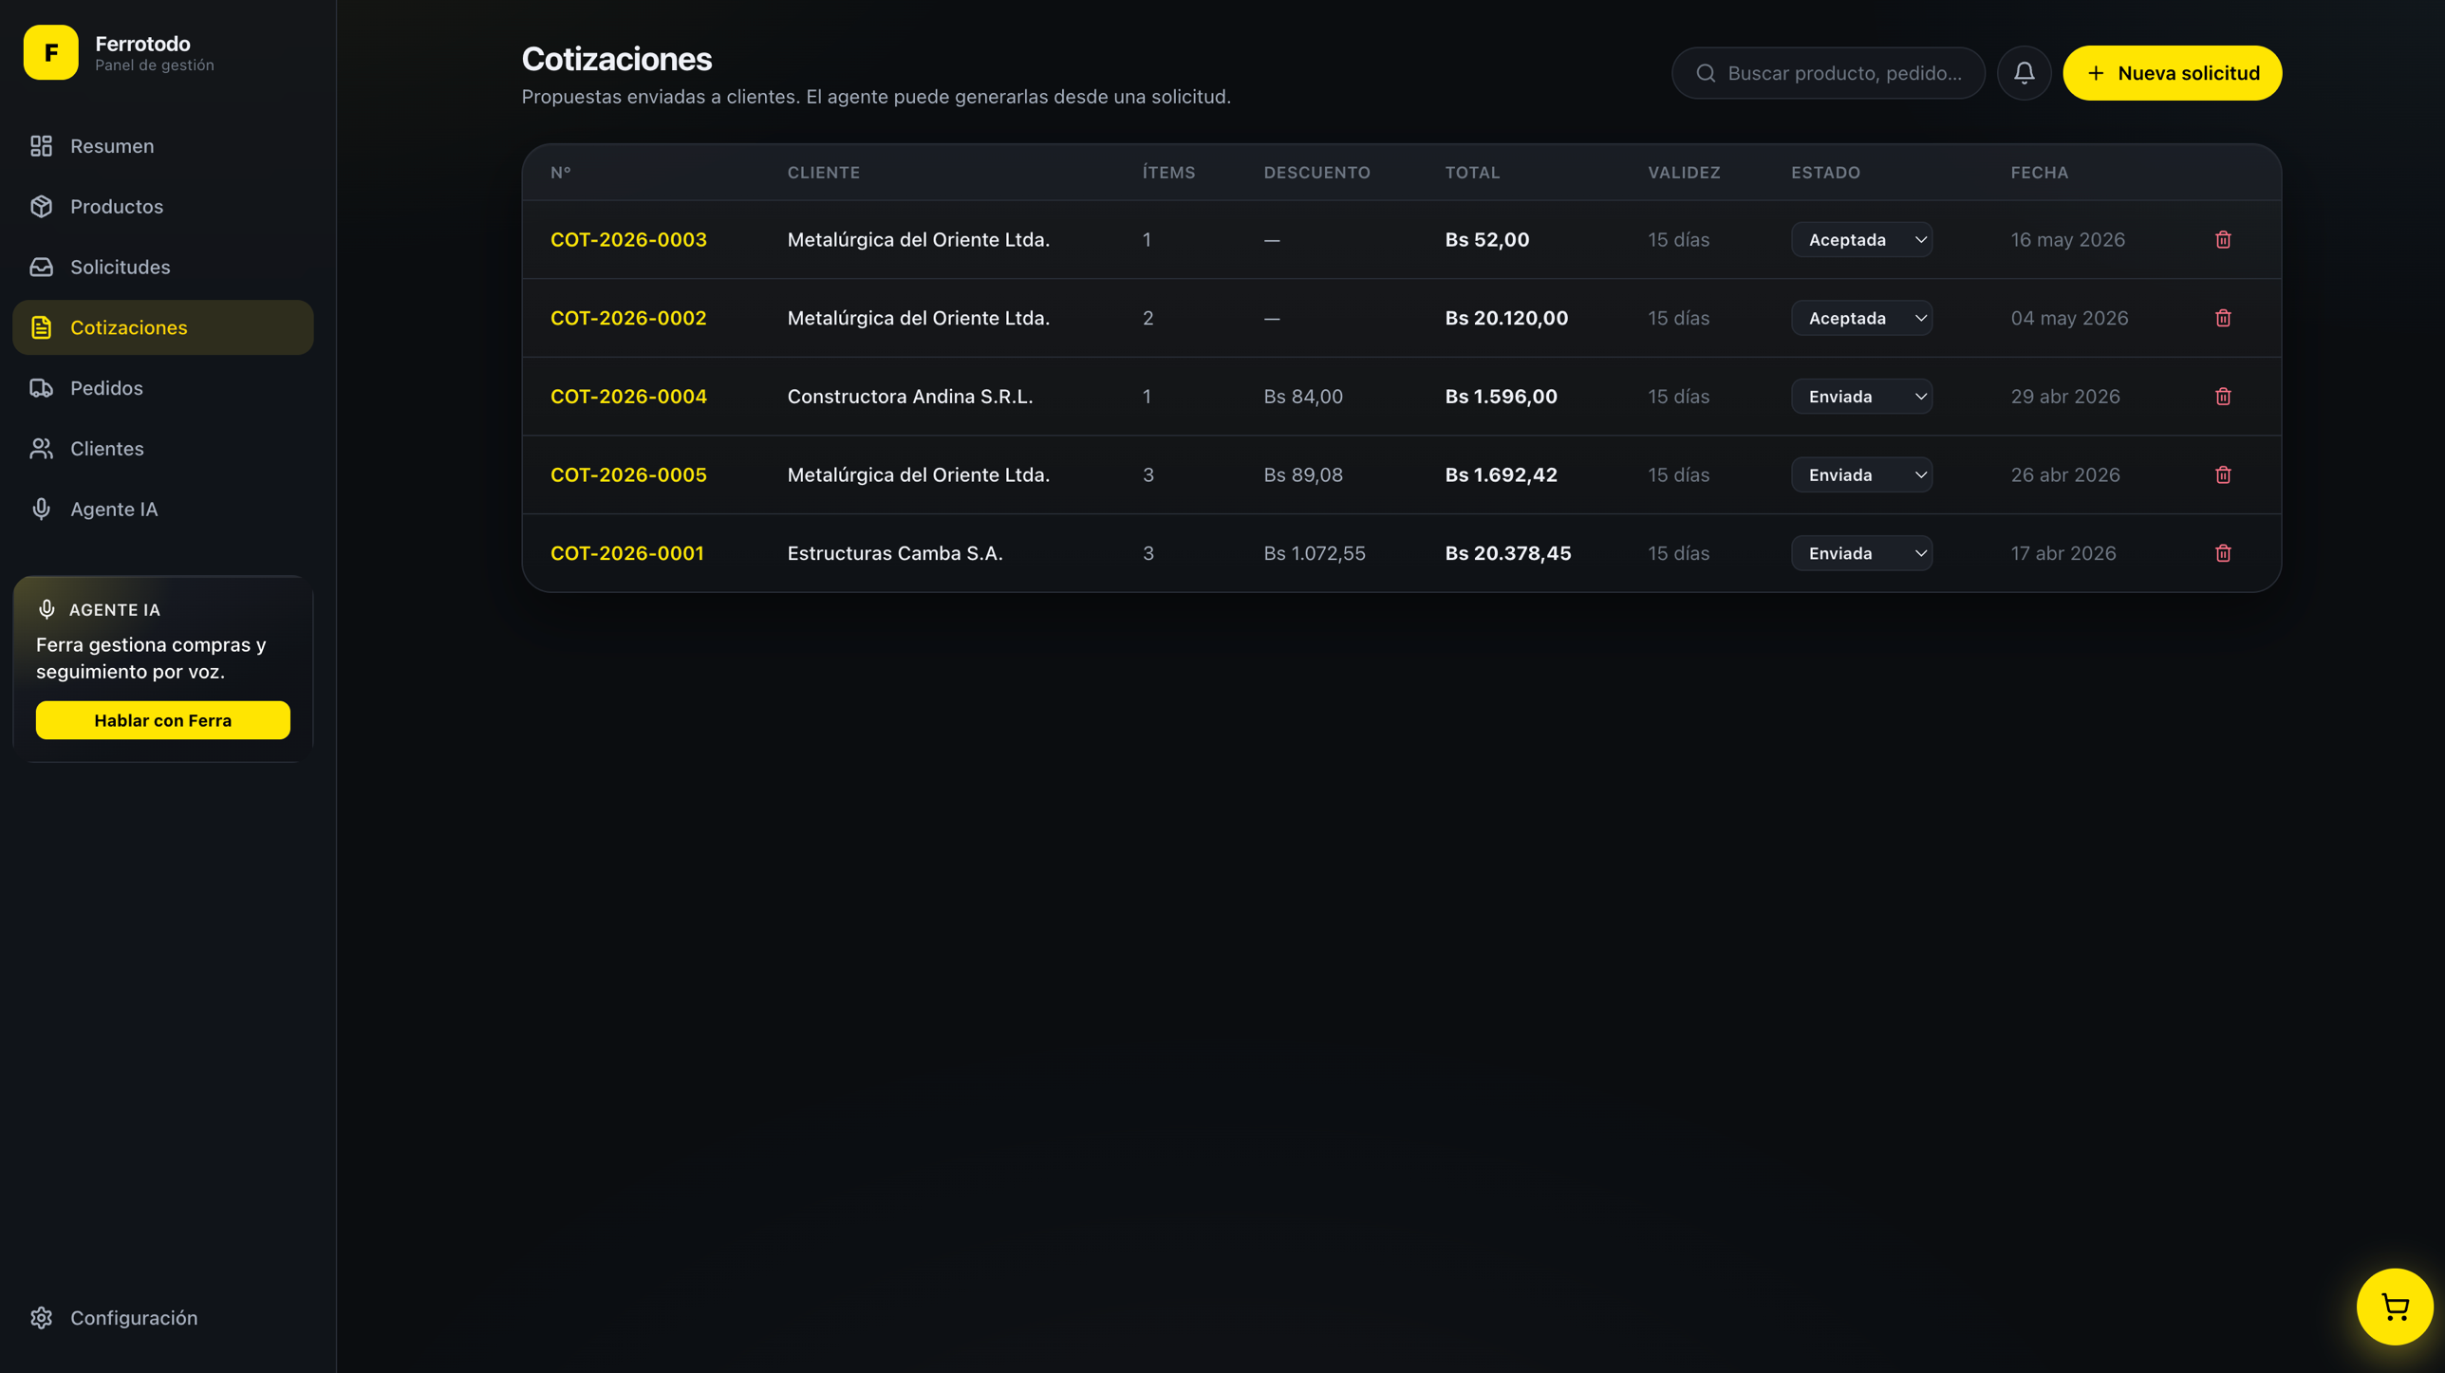This screenshot has width=2445, height=1373.
Task: Click the Nueva solicitud button
Action: pos(2172,73)
